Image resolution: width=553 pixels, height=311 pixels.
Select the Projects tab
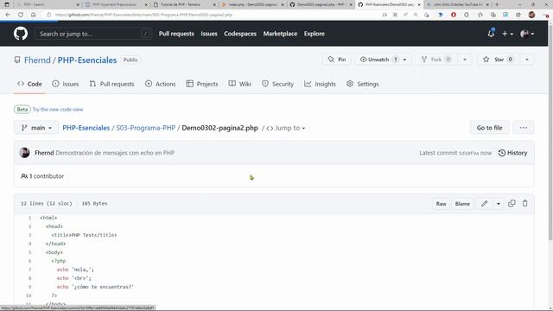202,84
